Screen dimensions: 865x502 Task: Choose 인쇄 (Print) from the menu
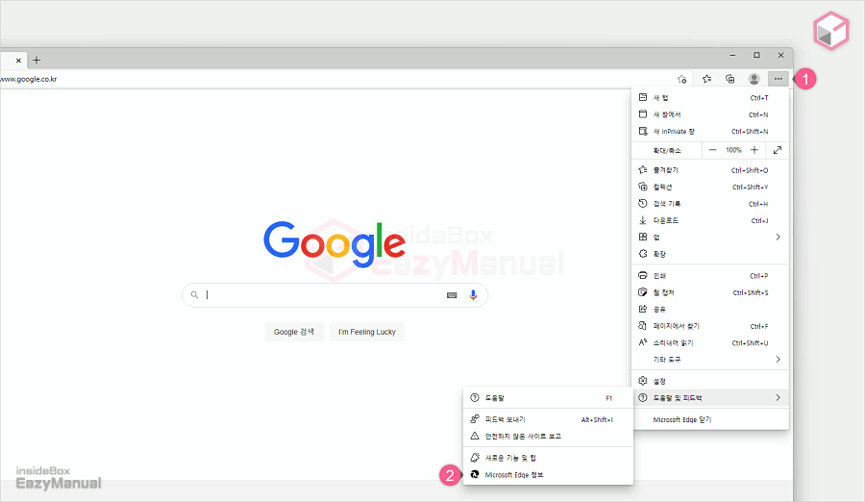coord(710,276)
